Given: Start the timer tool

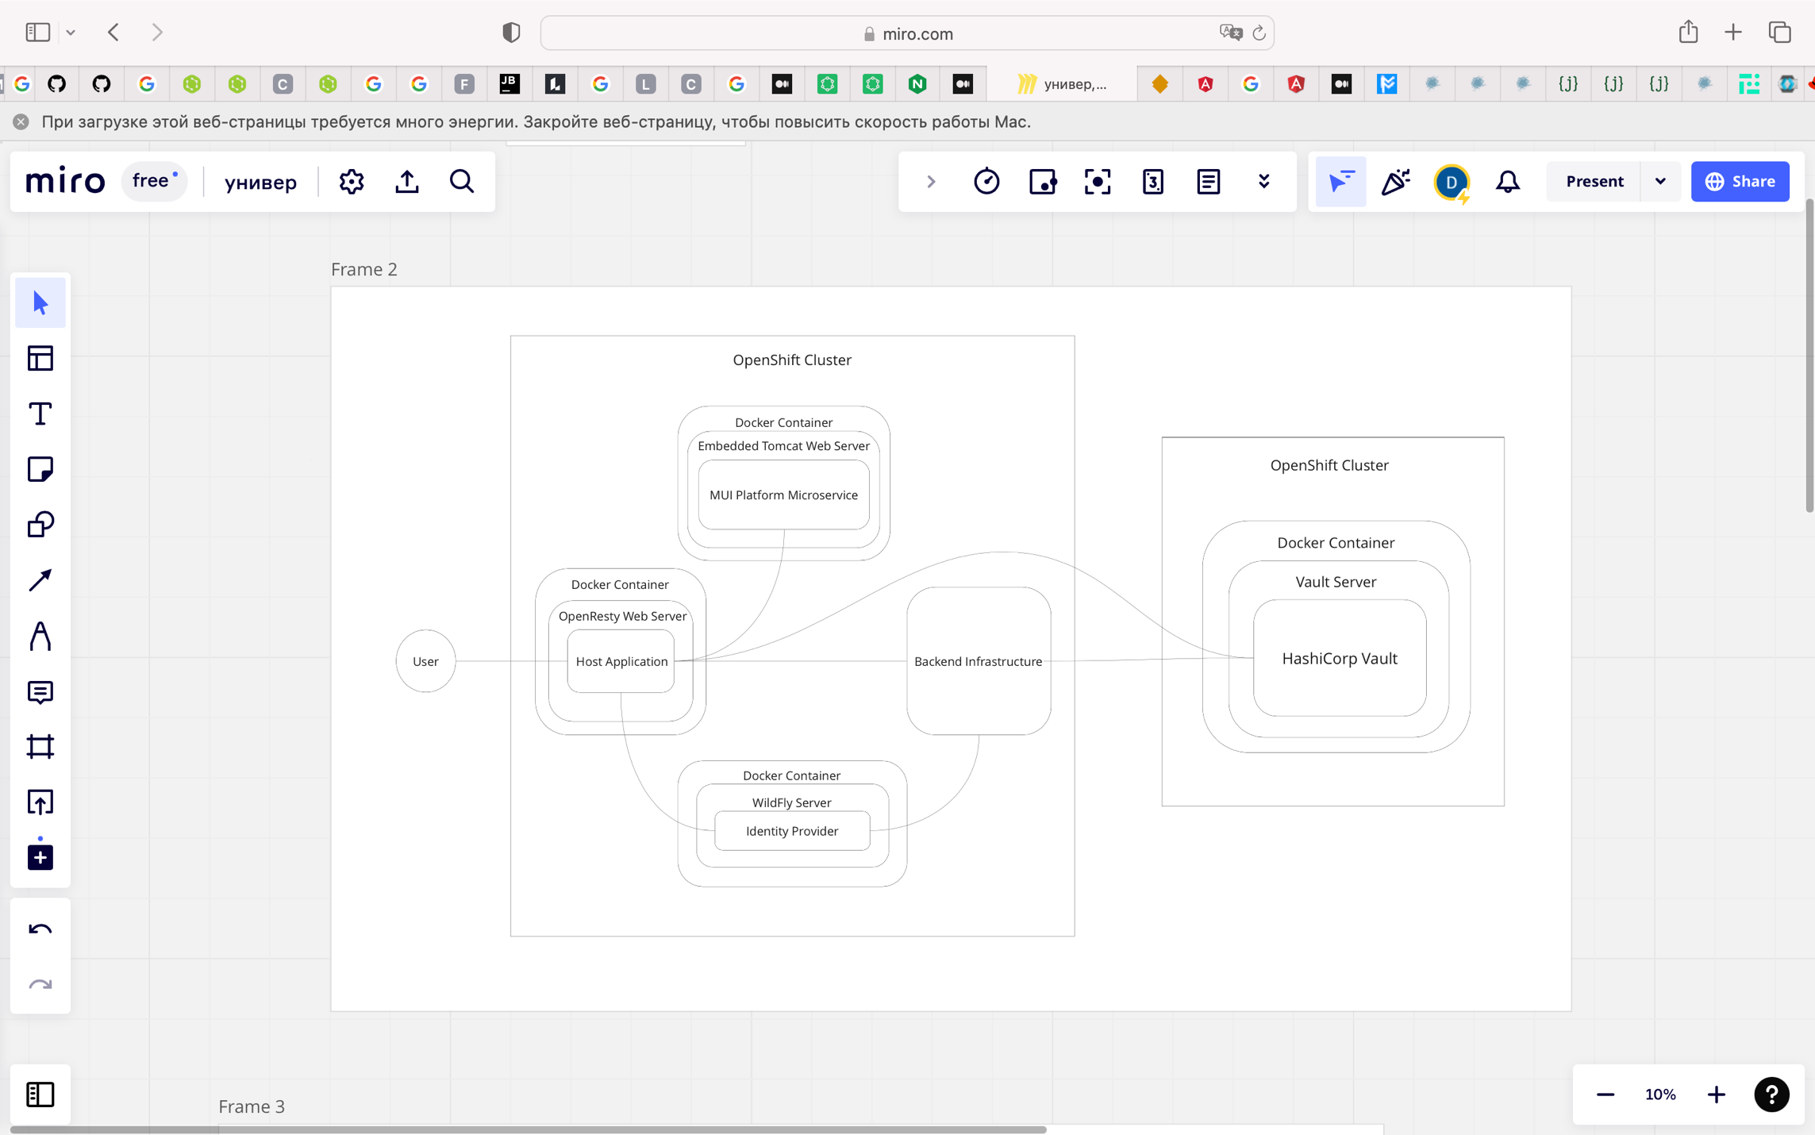Looking at the screenshot, I should click(986, 182).
